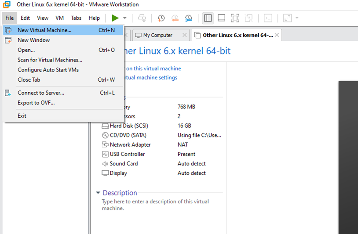This screenshot has height=234, width=358.
Task: Select the Sound Card device row
Action: click(x=161, y=164)
